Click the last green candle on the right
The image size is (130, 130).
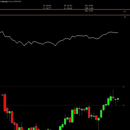tap(118, 99)
